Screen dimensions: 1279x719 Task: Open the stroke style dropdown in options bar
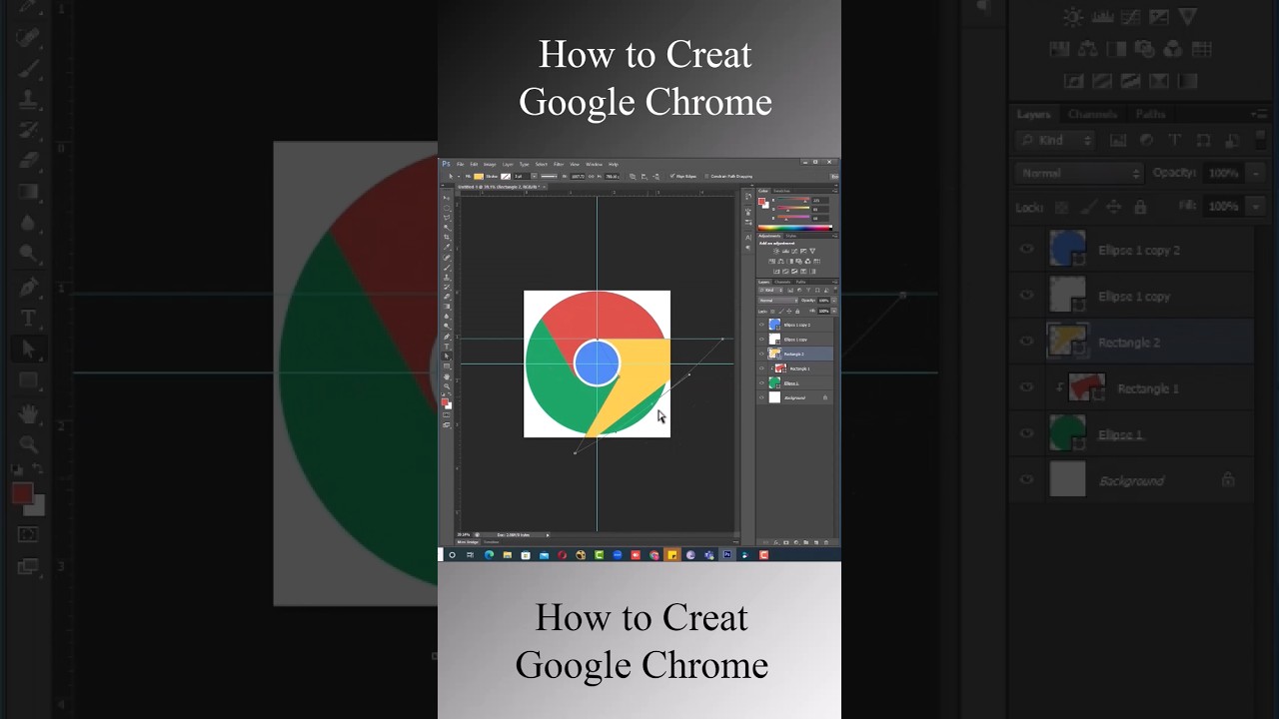coord(550,177)
